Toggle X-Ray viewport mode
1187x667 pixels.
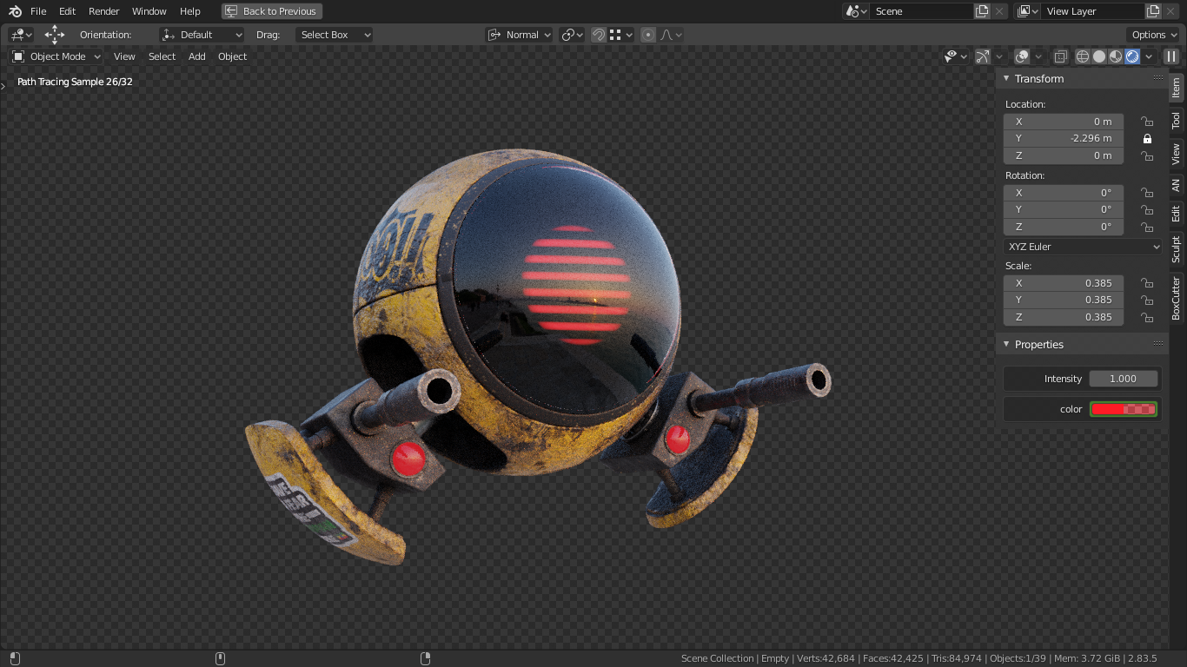pos(1060,56)
